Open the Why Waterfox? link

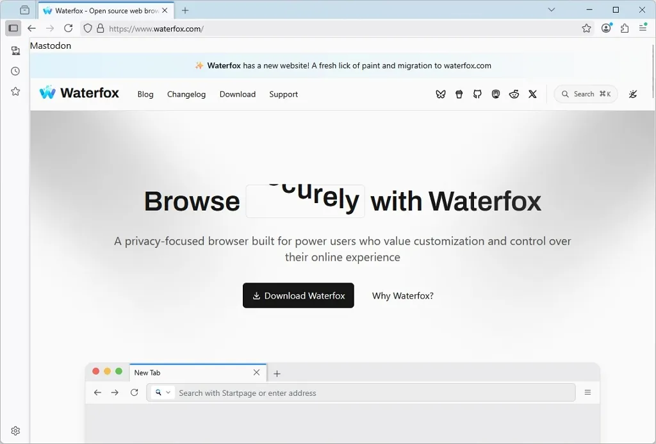(403, 296)
